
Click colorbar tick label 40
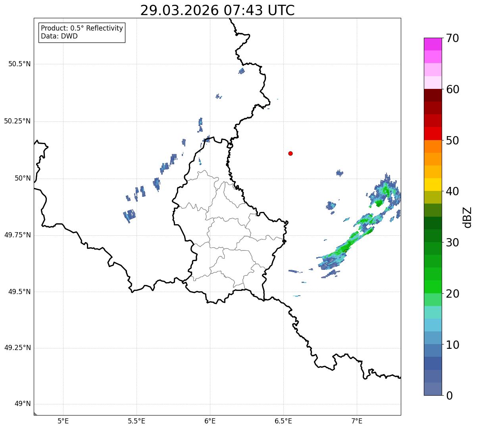point(452,191)
